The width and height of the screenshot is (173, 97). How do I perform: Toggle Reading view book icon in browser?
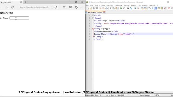pos(52,7)
